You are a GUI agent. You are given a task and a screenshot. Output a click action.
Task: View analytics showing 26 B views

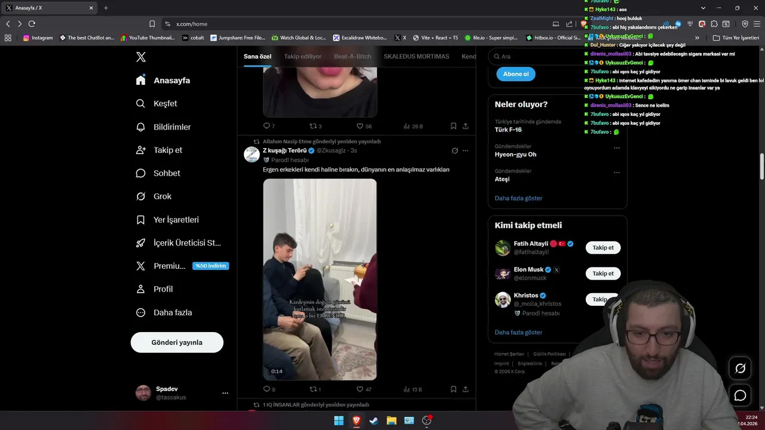413,126
